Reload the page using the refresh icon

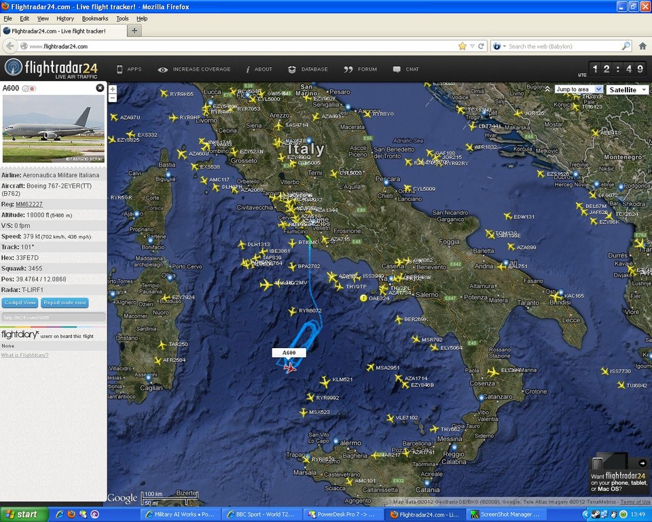[482, 46]
